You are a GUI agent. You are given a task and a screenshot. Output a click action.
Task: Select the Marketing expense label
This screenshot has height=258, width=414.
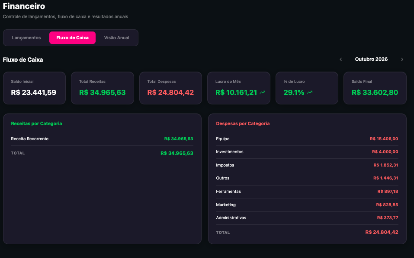(226, 205)
